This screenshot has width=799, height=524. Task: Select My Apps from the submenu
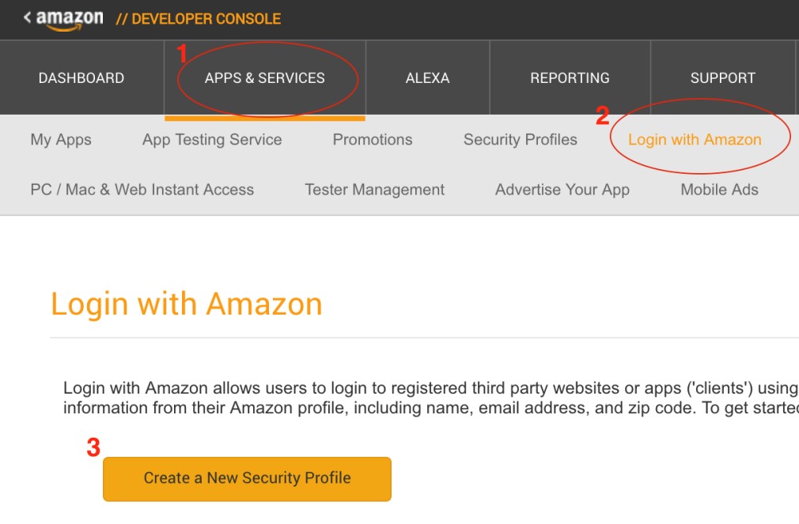[x=60, y=139]
